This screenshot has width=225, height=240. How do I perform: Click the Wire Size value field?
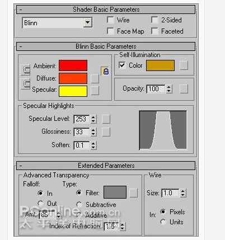click(x=171, y=193)
